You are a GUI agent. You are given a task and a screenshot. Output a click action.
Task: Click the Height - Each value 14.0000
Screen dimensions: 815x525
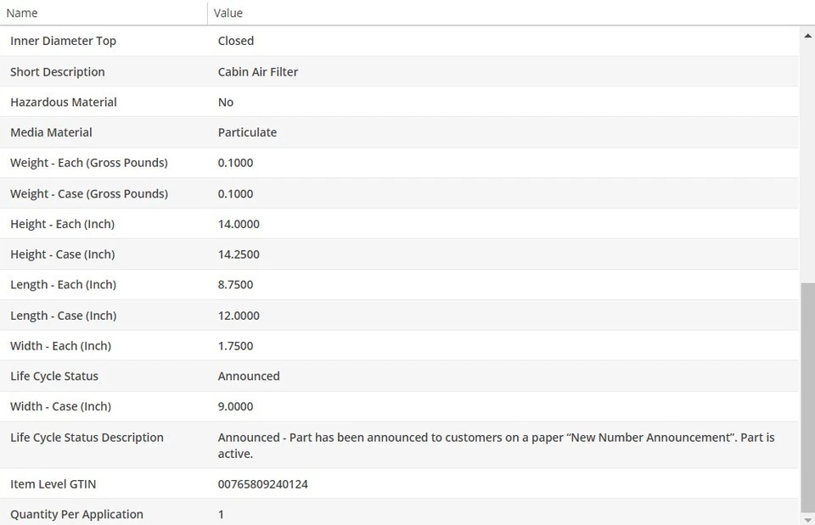pyautogui.click(x=239, y=225)
